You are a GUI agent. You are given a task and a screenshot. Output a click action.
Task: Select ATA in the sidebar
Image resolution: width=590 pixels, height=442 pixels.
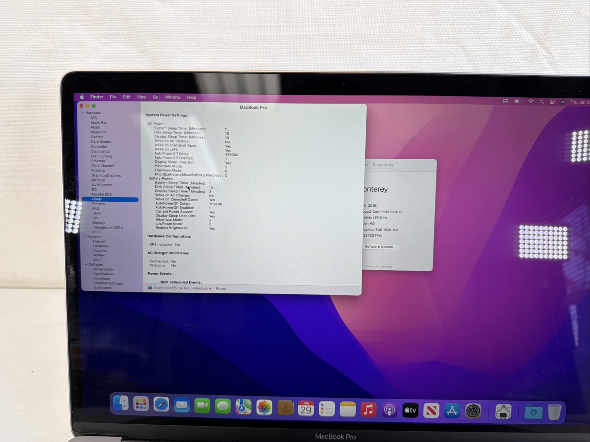coord(94,118)
